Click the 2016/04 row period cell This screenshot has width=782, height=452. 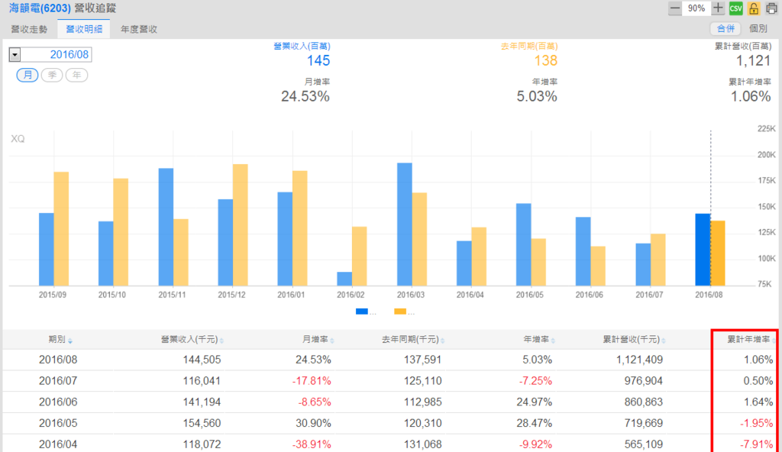pyautogui.click(x=58, y=444)
